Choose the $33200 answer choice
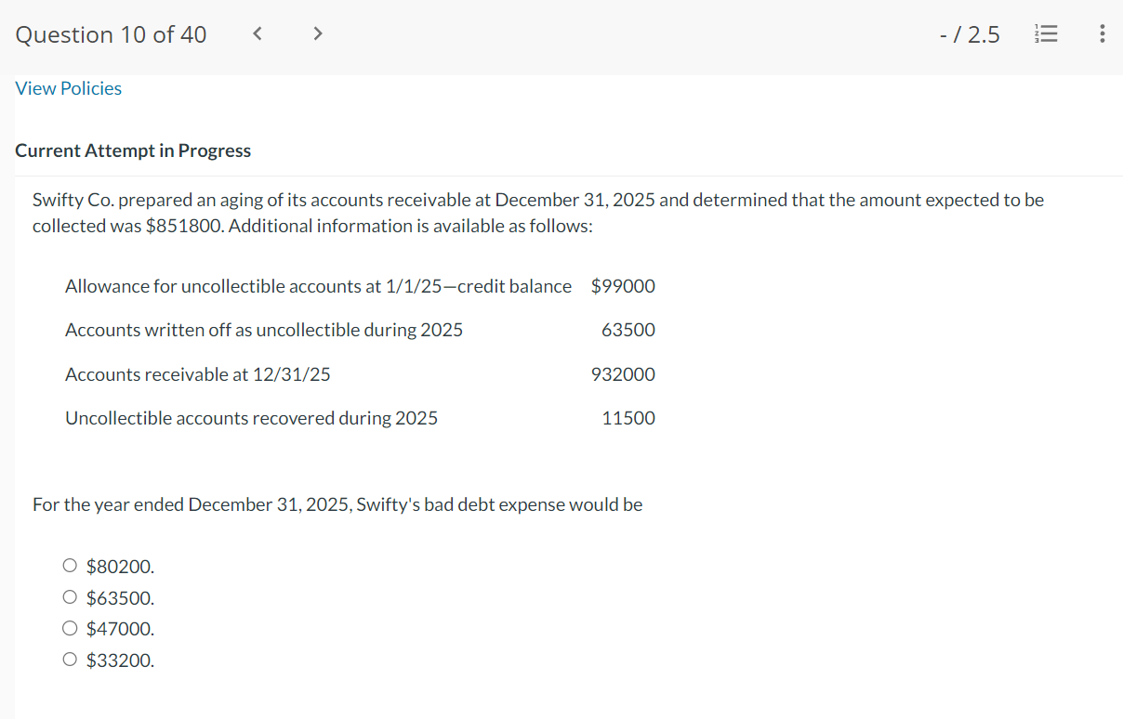This screenshot has width=1123, height=719. 70,659
